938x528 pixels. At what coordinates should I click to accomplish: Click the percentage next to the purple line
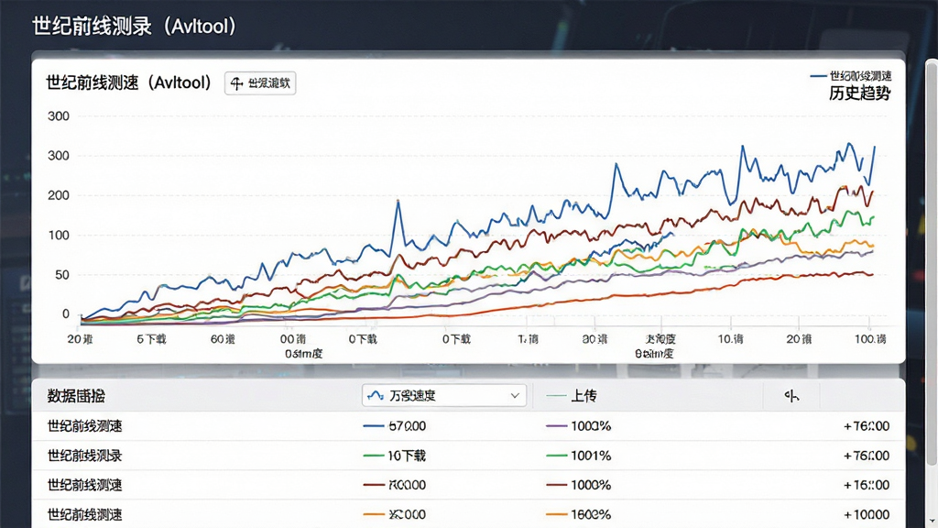click(x=591, y=426)
